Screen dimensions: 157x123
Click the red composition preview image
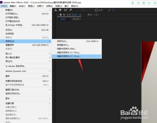(149, 82)
